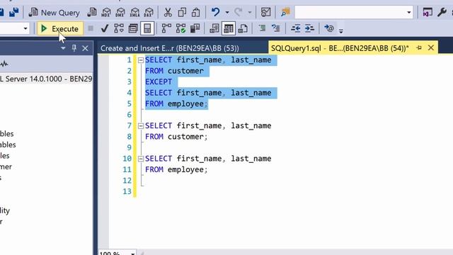Click the Database Engine Query icon
The height and width of the screenshot is (255, 453).
[x=92, y=12]
